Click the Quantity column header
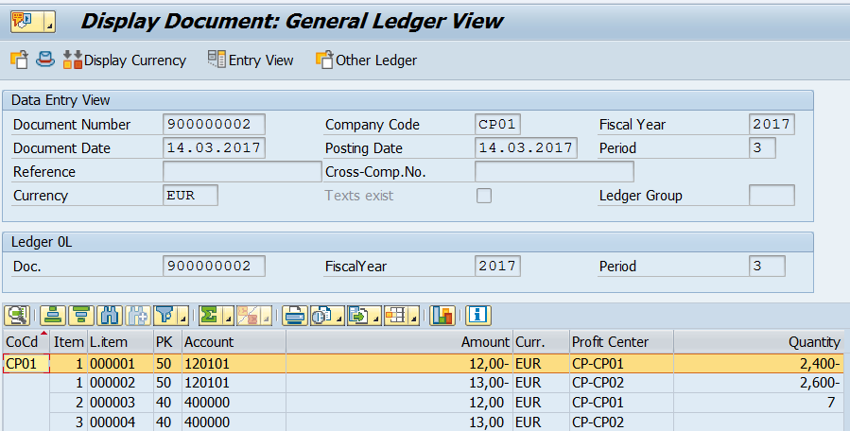This screenshot has height=431, width=850. (x=758, y=342)
